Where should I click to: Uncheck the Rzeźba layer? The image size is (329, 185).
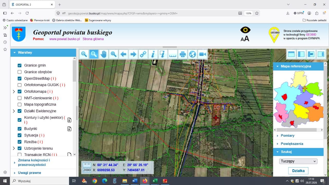pos(20,142)
